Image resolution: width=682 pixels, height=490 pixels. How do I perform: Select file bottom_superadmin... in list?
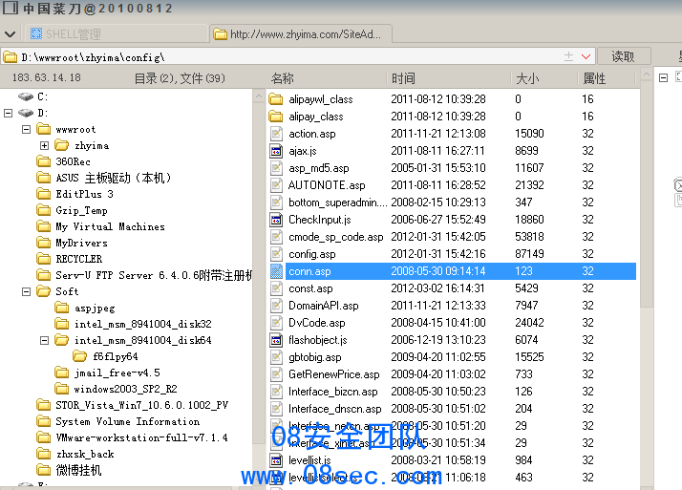click(x=337, y=202)
